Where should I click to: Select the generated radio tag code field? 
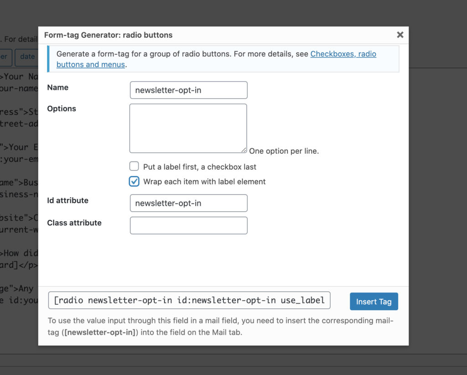189,300
